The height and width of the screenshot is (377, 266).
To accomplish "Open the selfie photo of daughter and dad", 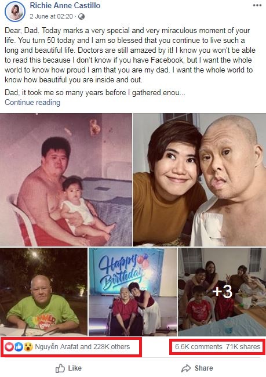I will click(199, 180).
